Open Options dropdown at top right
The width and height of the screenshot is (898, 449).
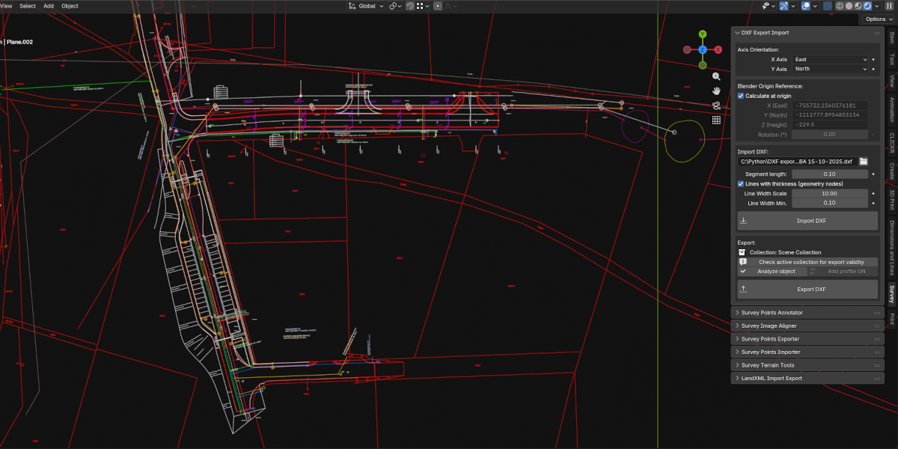coord(879,19)
